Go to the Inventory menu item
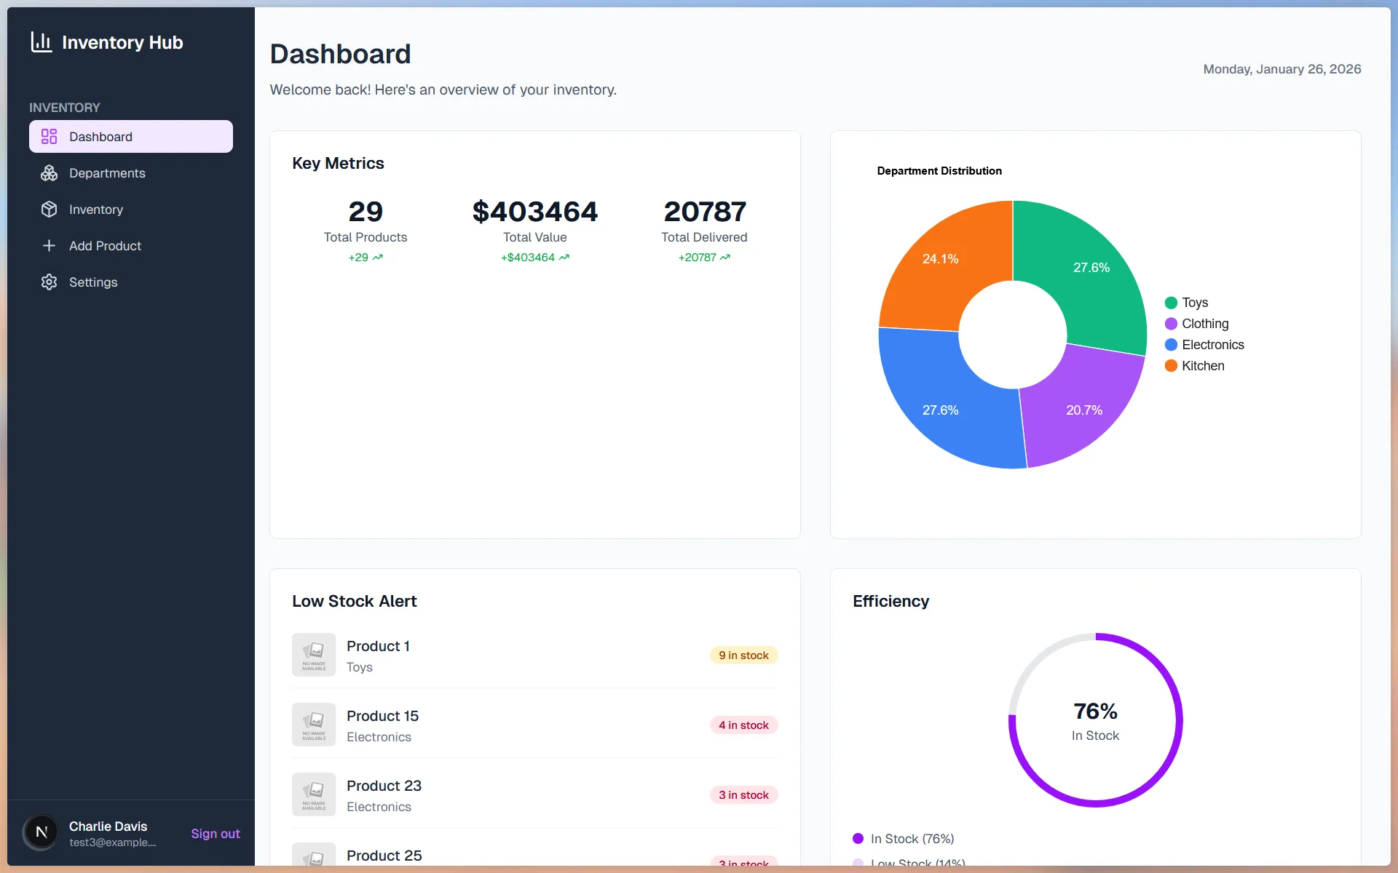The height and width of the screenshot is (873, 1398). (131, 210)
